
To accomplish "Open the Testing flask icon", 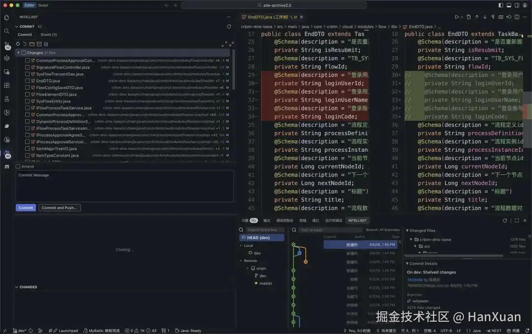I will click(x=7, y=99).
